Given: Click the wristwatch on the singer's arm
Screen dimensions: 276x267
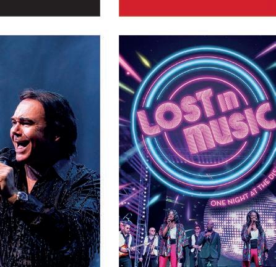Looking at the screenshot, I should pyautogui.click(x=22, y=196).
